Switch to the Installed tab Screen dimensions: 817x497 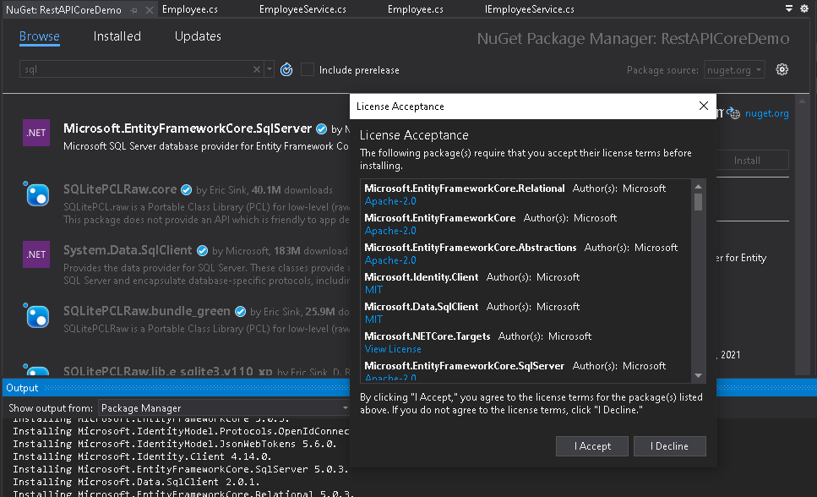pos(117,36)
